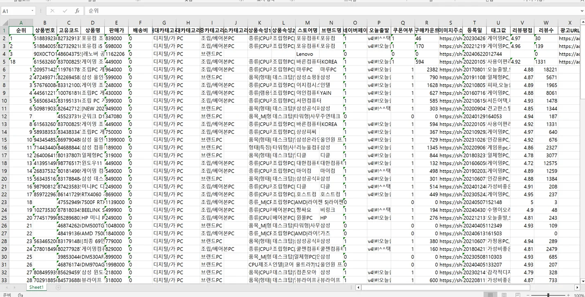The width and height of the screenshot is (585, 297).
Task: Click the Name Box showing A1
Action: [x=16, y=11]
